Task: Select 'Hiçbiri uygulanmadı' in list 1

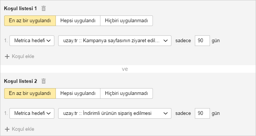Action: pos(126,21)
